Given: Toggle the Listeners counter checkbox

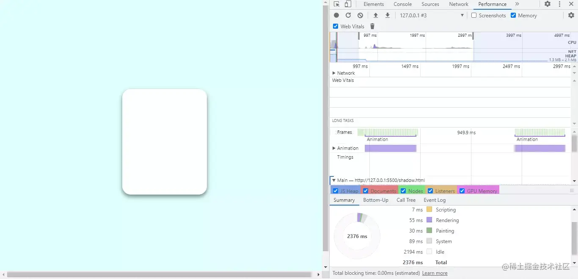Looking at the screenshot, I should click(430, 191).
